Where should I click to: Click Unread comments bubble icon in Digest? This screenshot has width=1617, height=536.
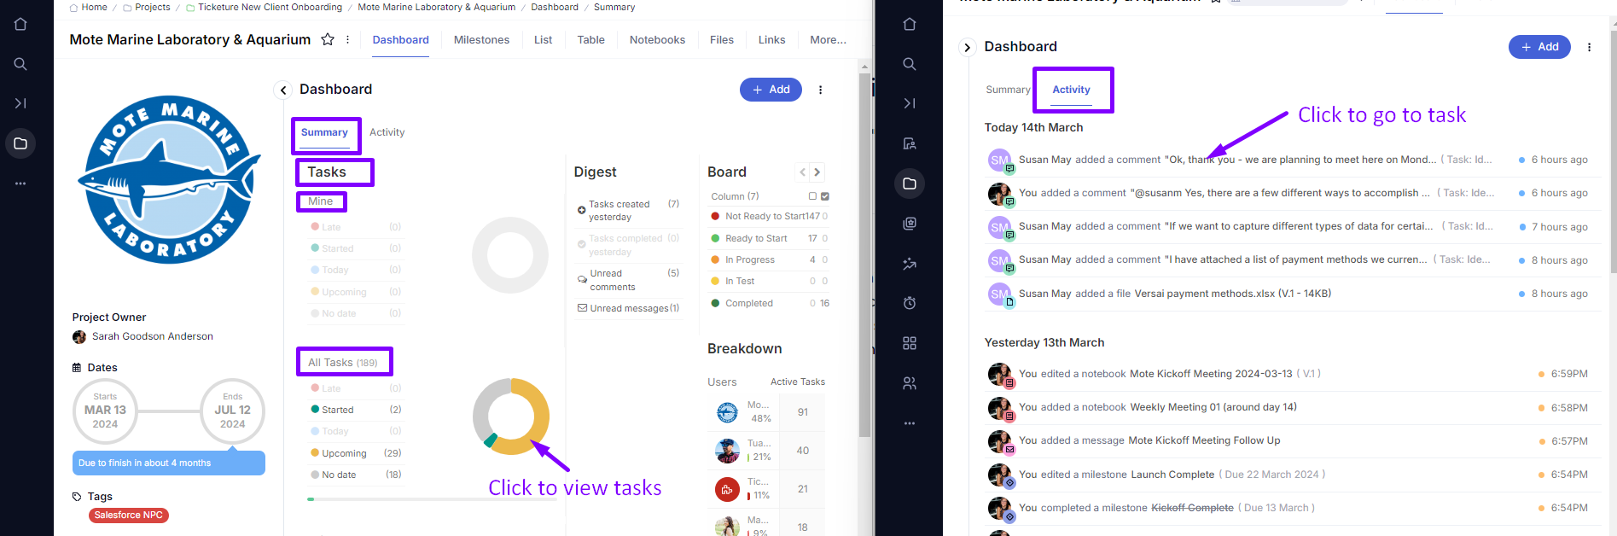(x=582, y=280)
